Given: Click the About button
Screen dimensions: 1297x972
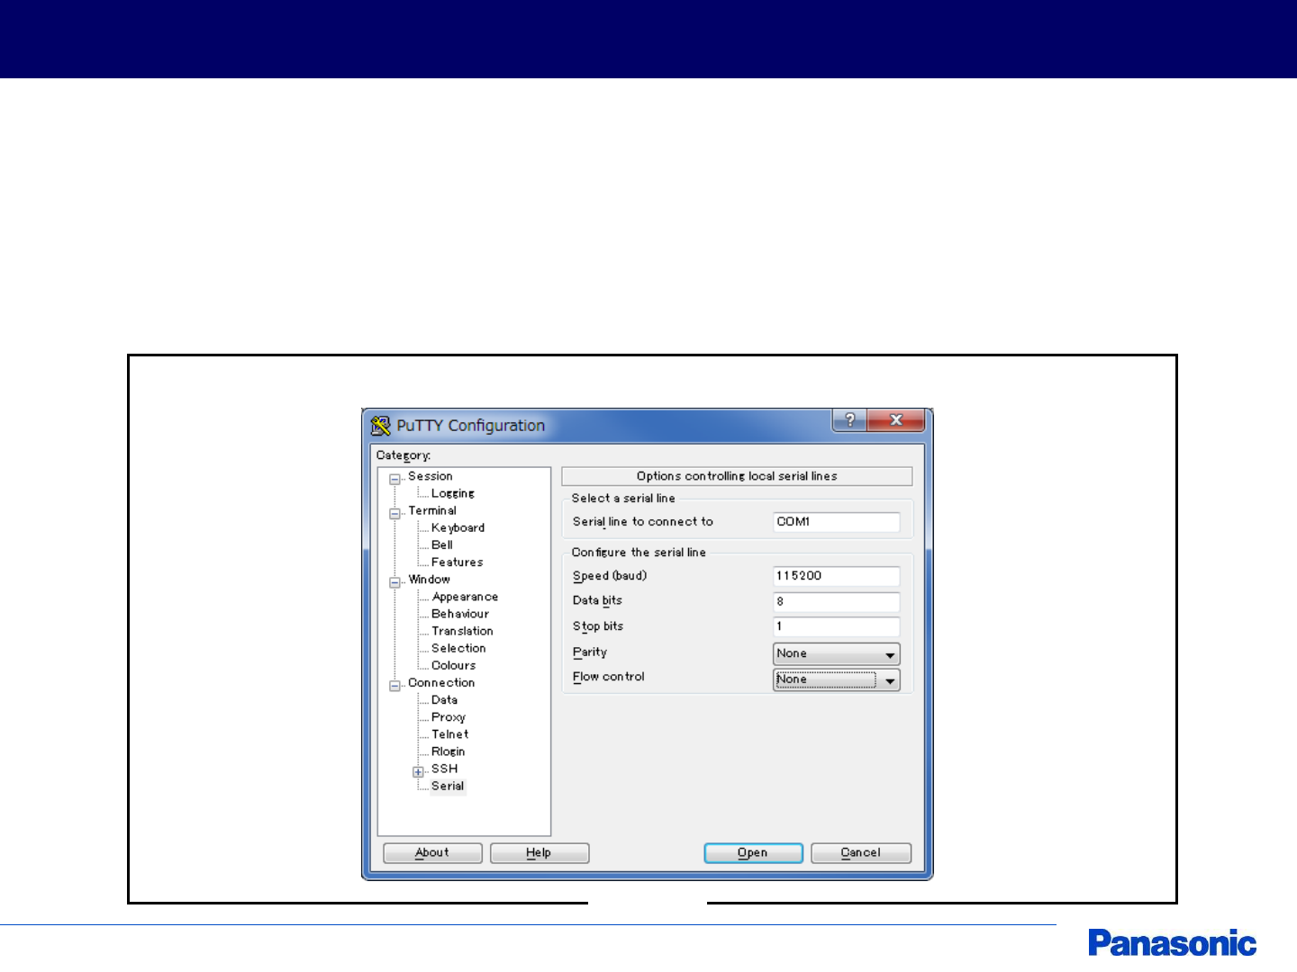Looking at the screenshot, I should tap(432, 853).
